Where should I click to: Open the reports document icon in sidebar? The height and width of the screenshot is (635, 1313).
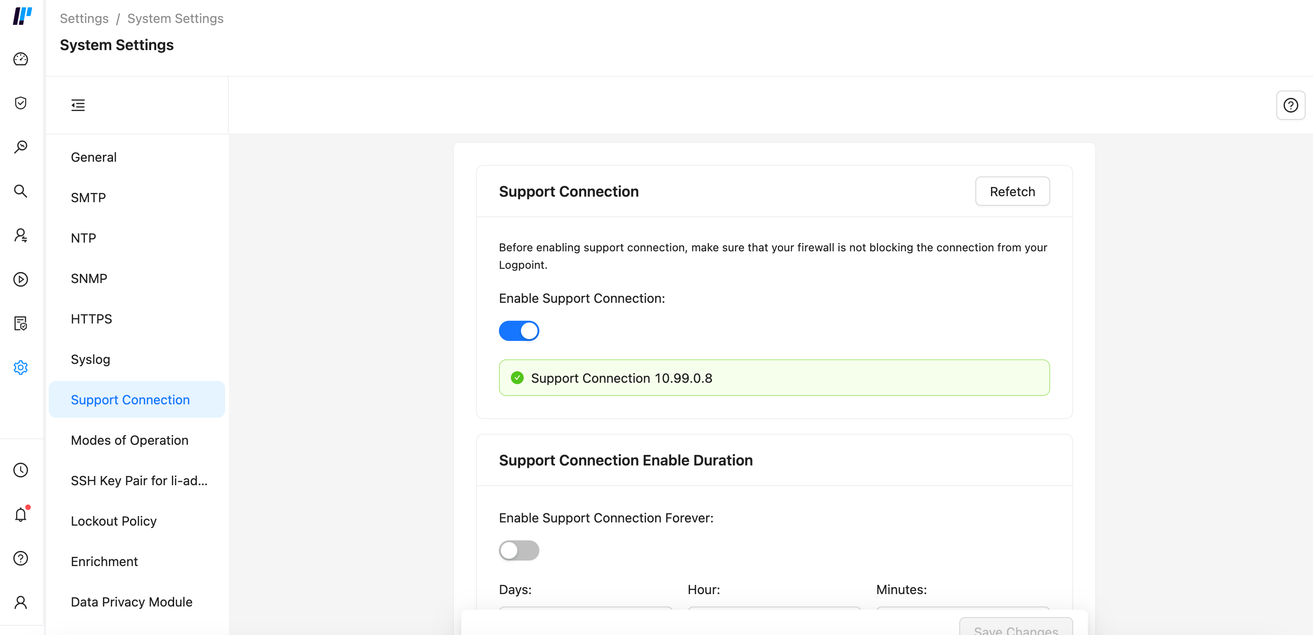pos(20,323)
